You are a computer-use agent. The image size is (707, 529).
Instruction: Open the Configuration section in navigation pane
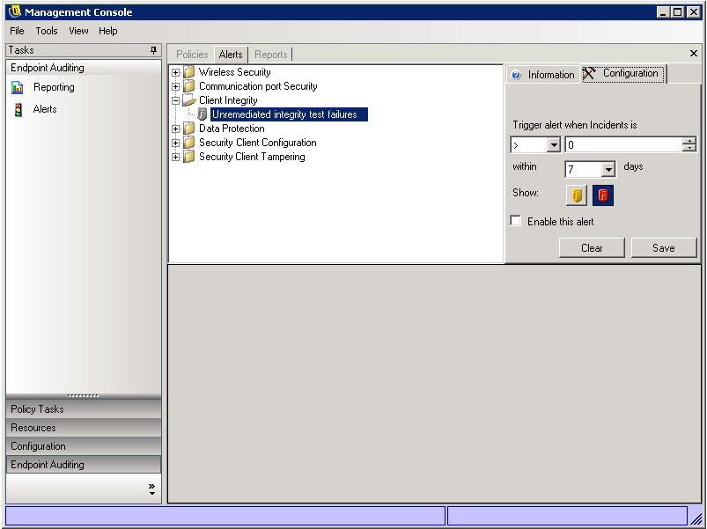(84, 445)
